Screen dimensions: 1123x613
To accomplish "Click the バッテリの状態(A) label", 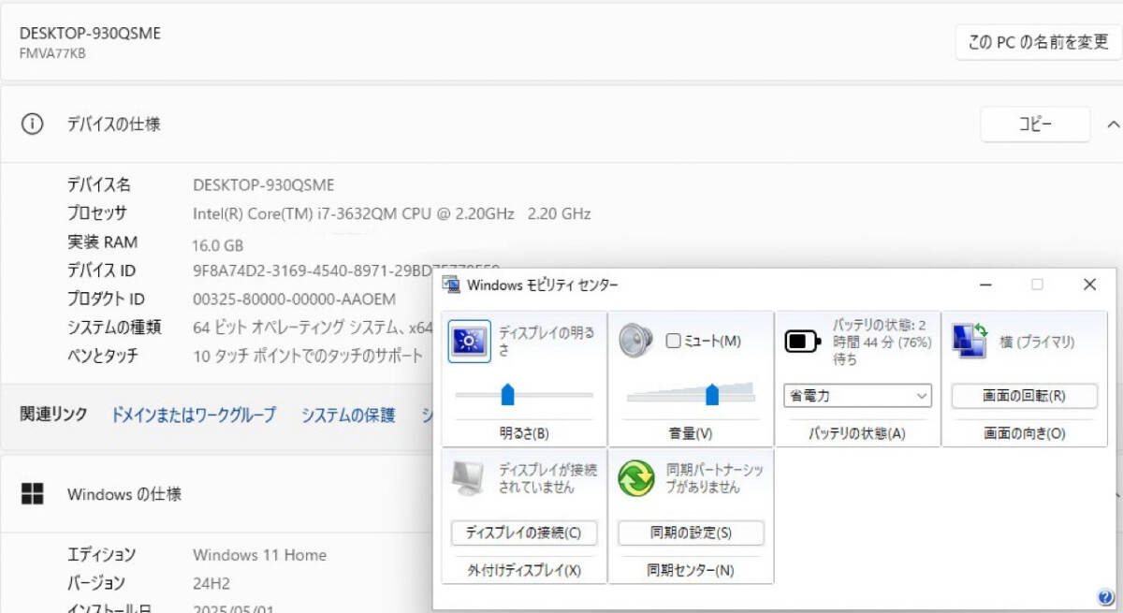I will (x=857, y=433).
